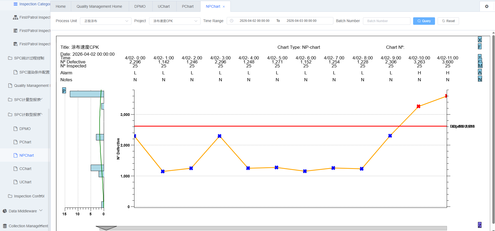This screenshot has height=231, width=495.
Task: Click the end date 2026-04-03 field
Action: (302, 21)
